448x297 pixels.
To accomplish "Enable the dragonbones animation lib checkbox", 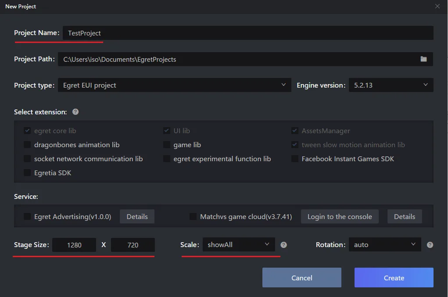I will 27,145.
